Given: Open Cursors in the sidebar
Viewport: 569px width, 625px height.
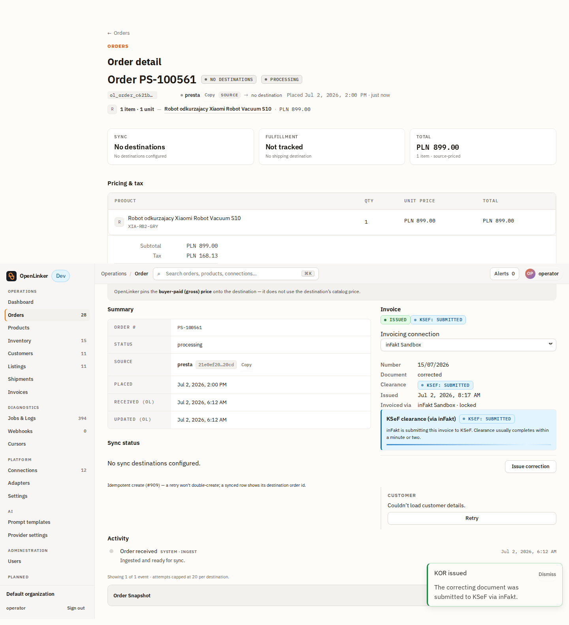Looking at the screenshot, I should point(47,444).
